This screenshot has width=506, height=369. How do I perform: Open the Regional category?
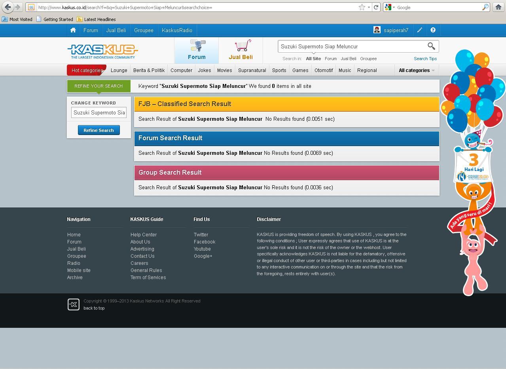(367, 70)
